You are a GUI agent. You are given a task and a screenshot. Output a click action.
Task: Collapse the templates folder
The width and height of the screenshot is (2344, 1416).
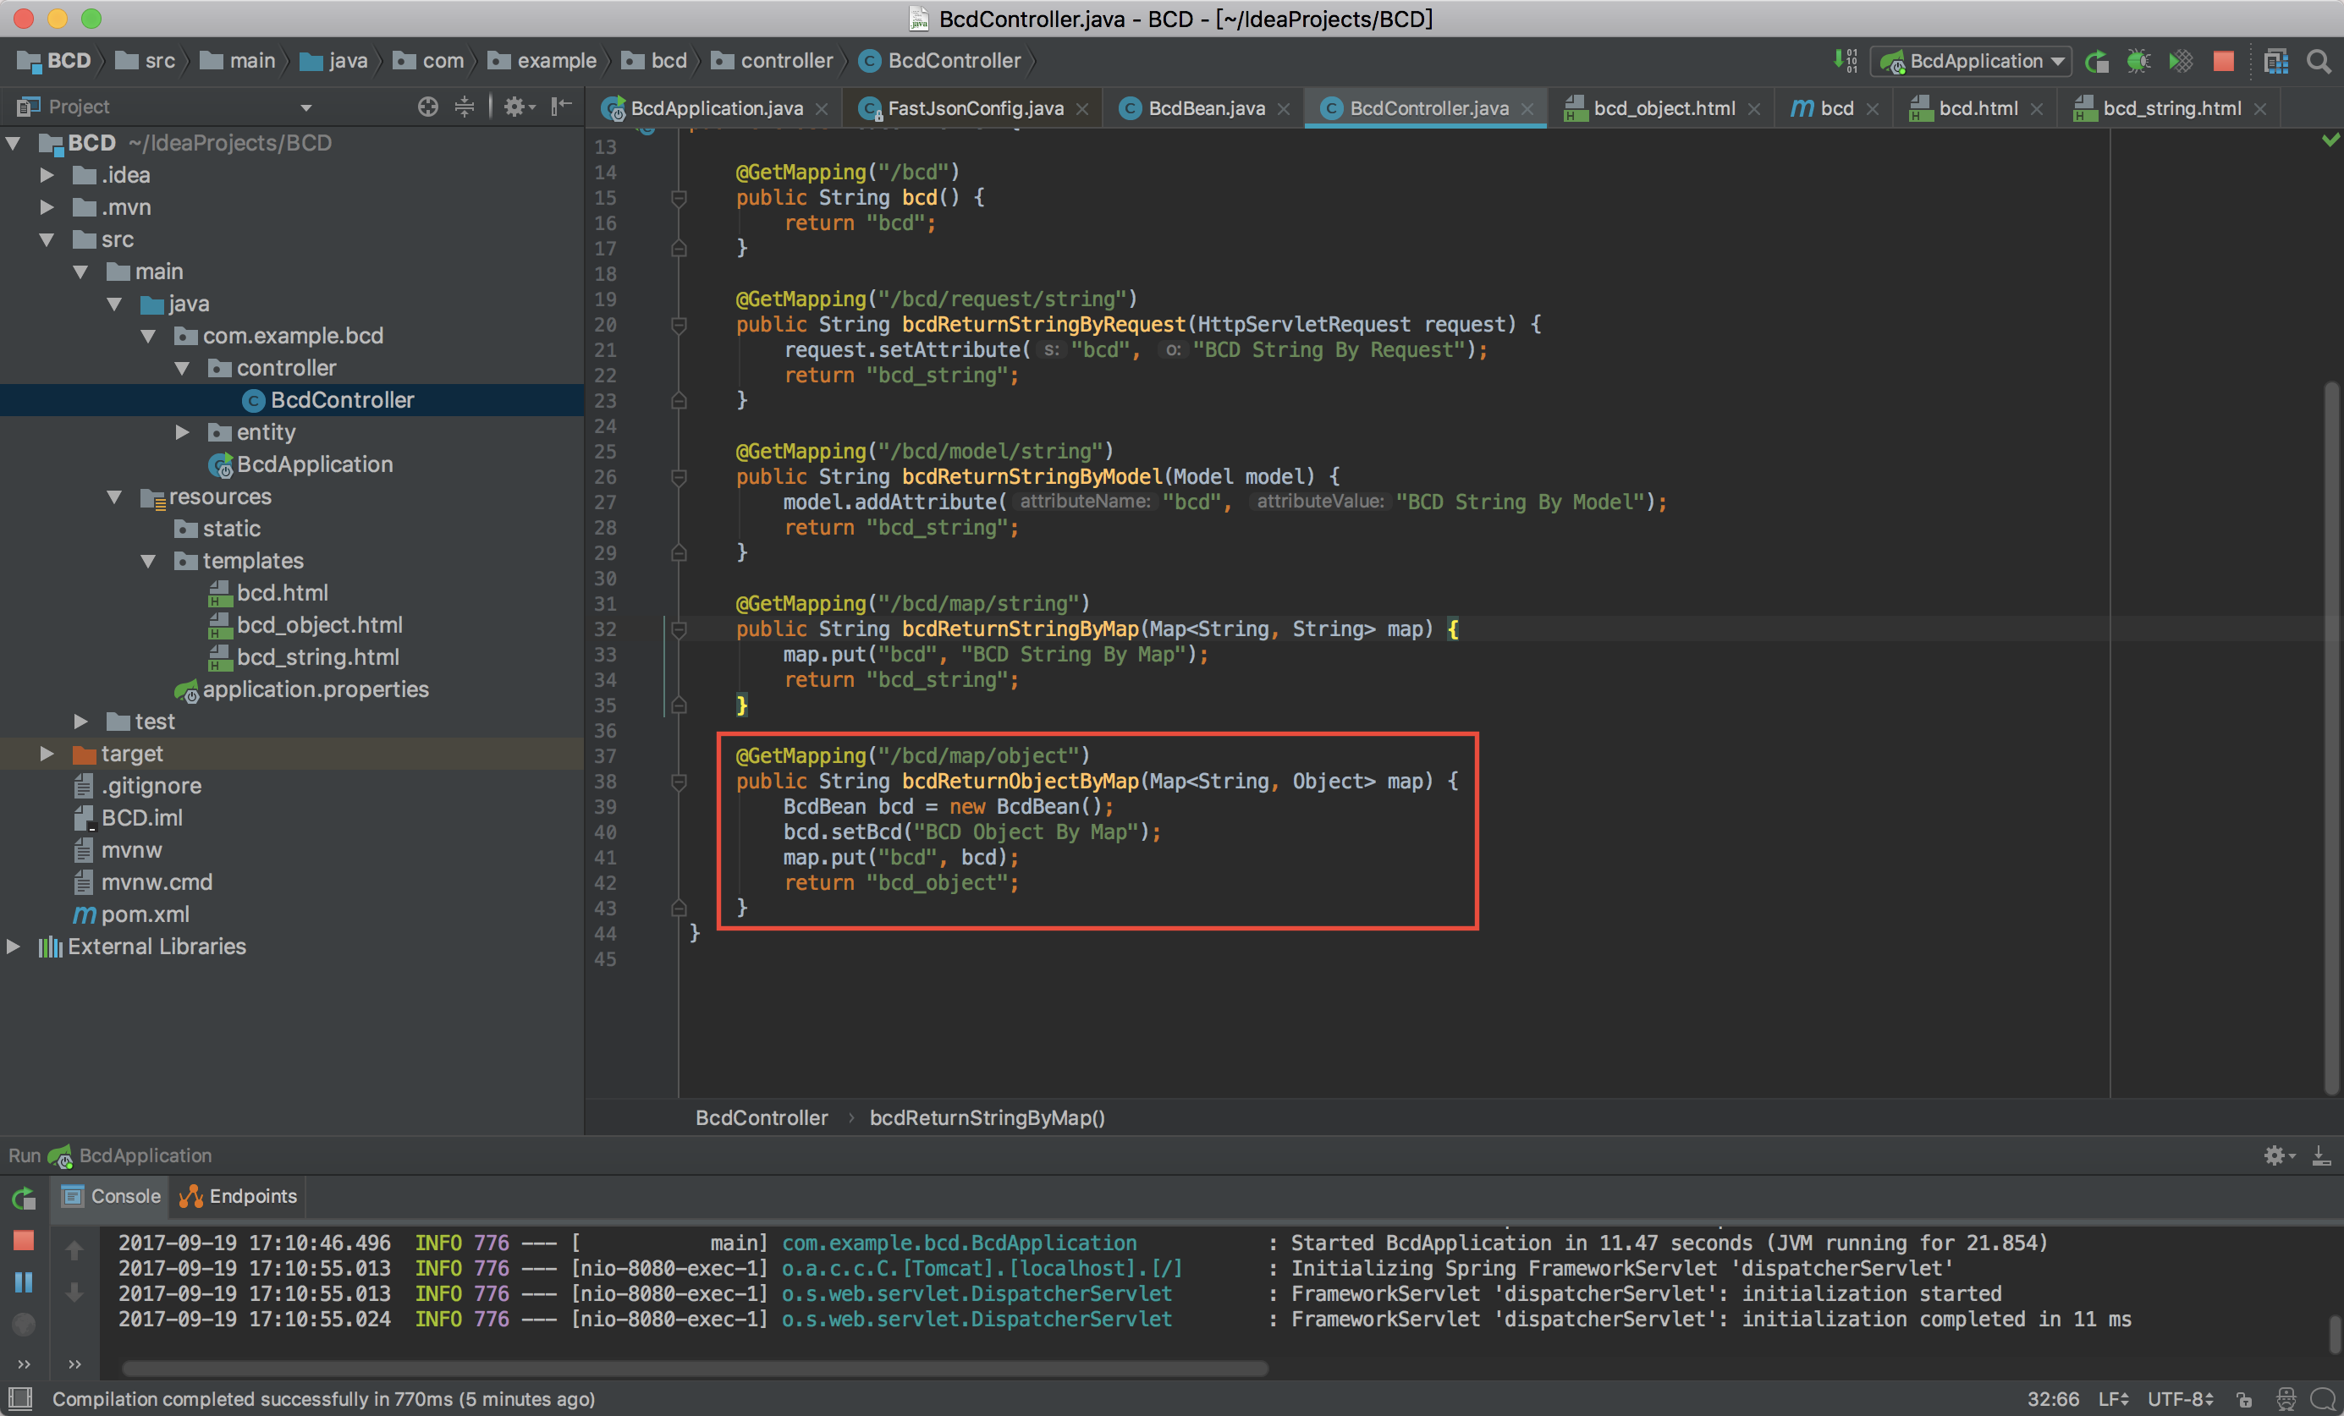point(148,561)
